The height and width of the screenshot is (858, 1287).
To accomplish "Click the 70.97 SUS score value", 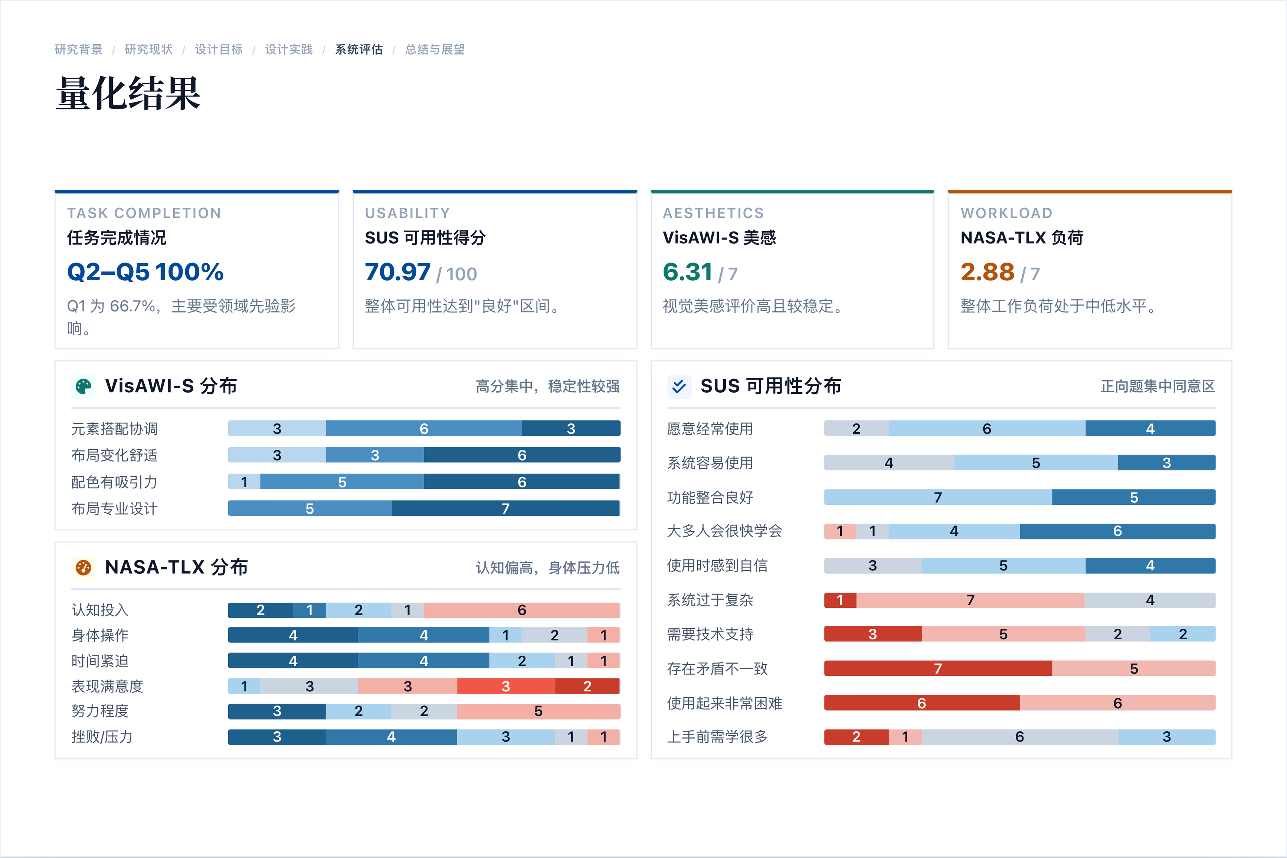I will 398,272.
